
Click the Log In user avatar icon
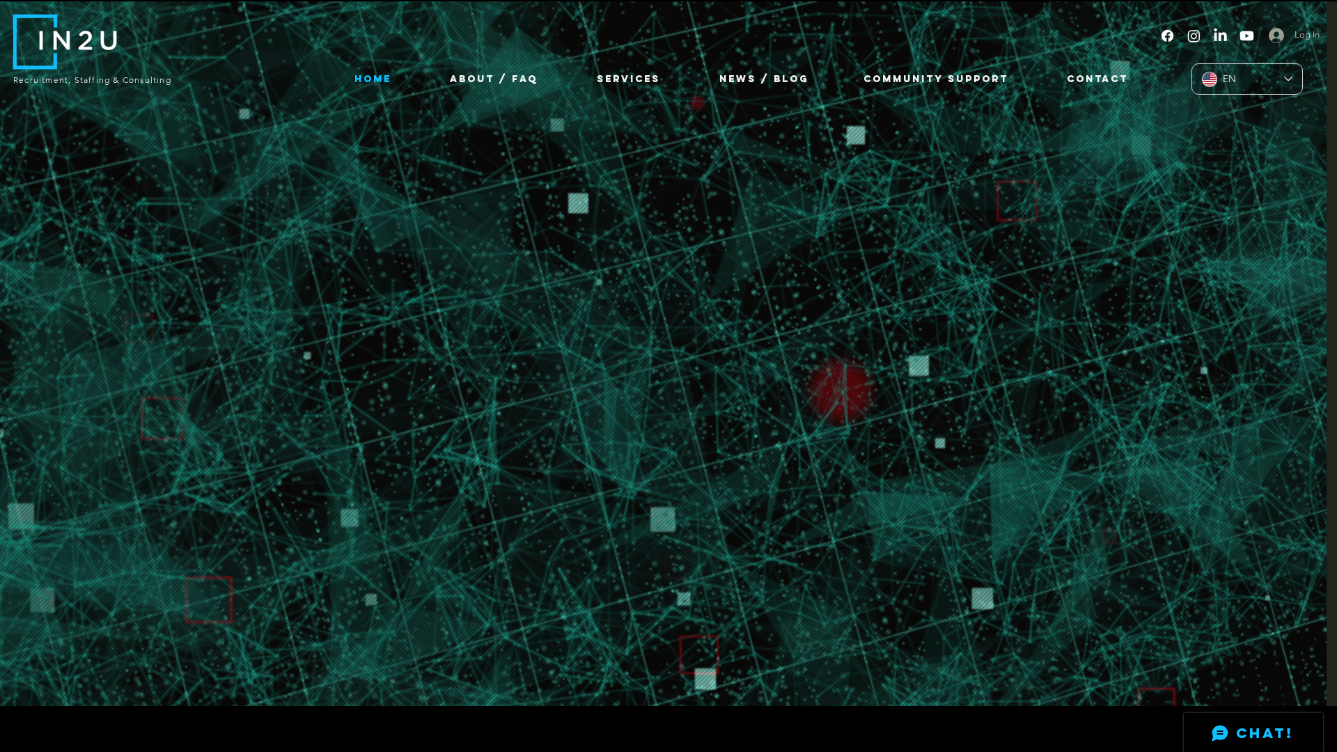point(1276,35)
